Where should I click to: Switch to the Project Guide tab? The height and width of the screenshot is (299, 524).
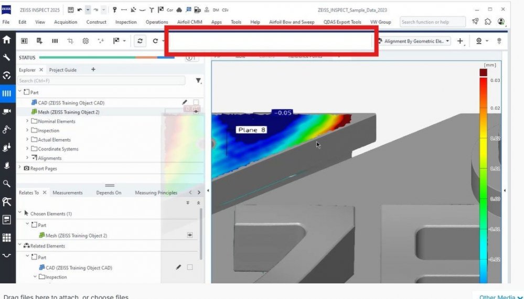(63, 70)
